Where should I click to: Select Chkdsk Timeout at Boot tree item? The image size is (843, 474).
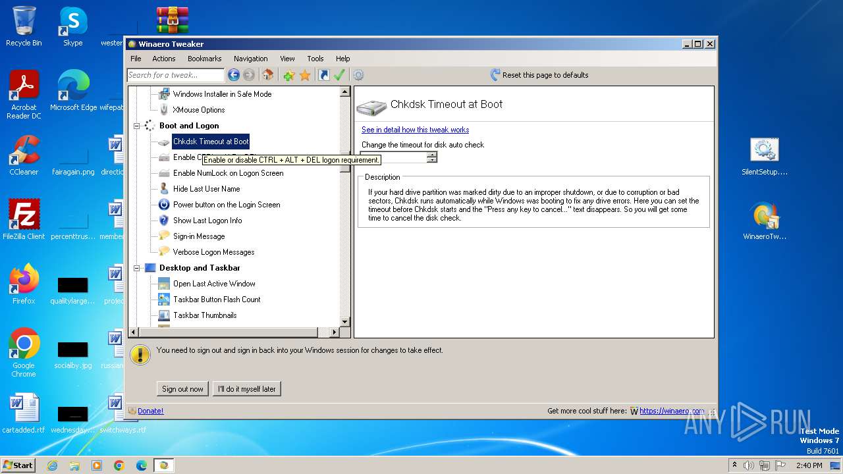tap(211, 142)
